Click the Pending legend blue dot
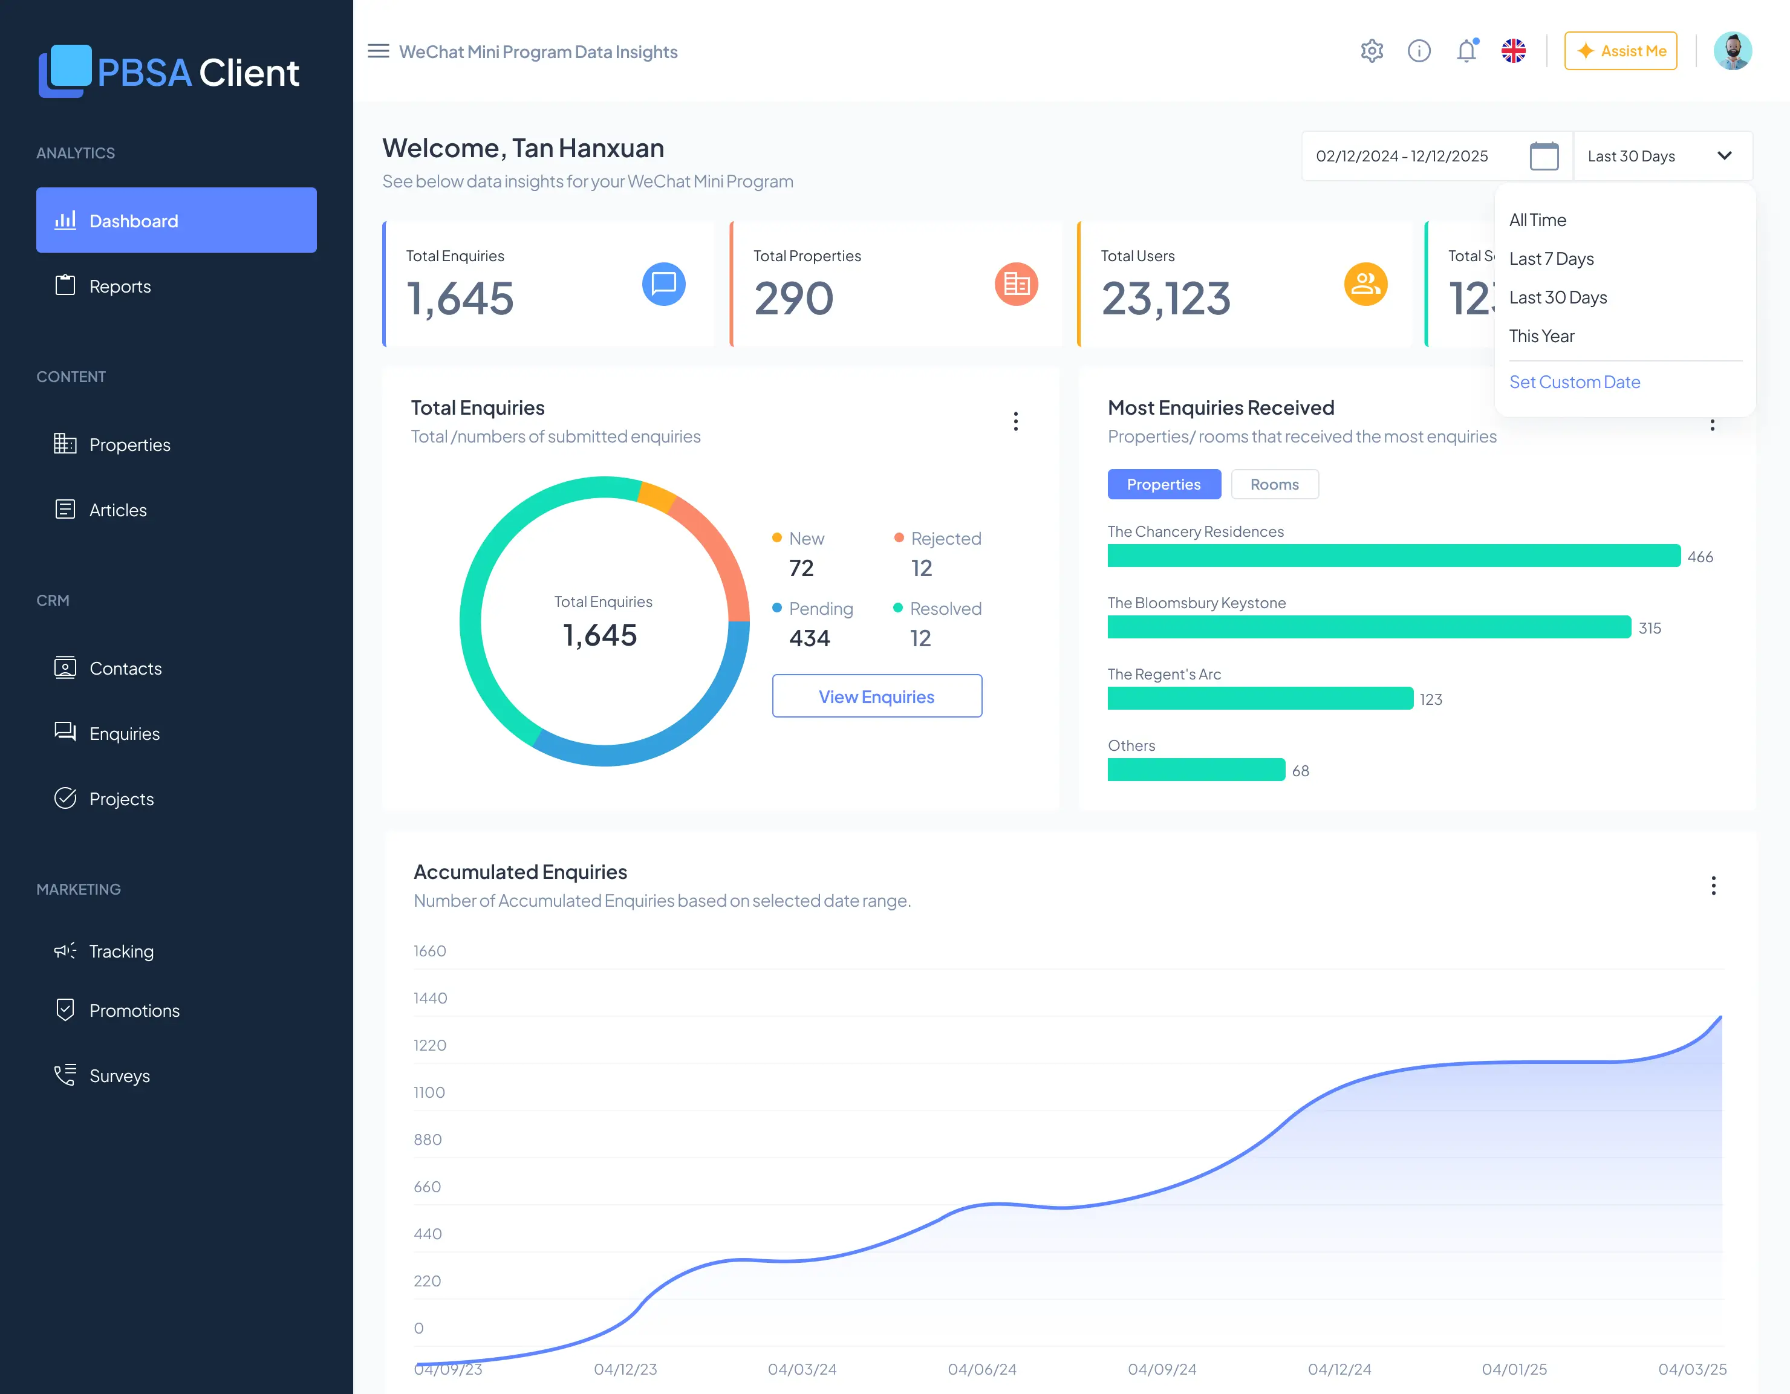Screen dimensions: 1790x1394 [777, 608]
